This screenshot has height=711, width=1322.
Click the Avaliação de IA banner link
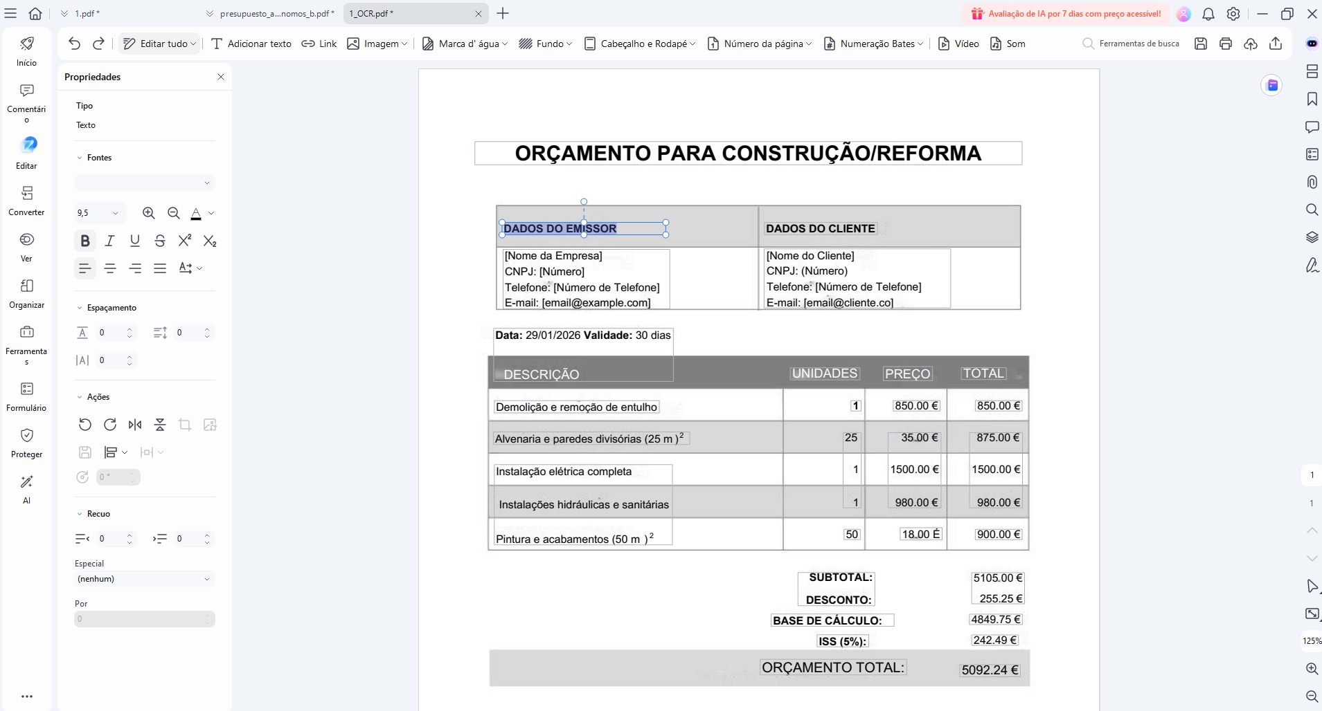1066,13
